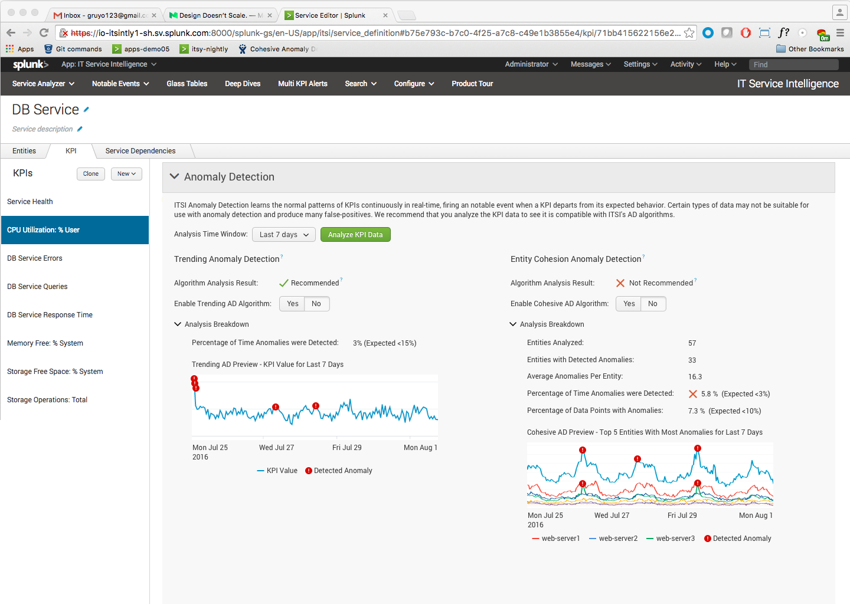Select the KPI tab

[71, 151]
